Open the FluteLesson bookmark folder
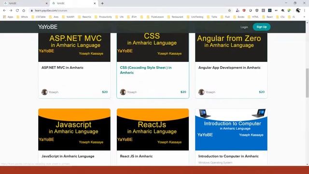This screenshot has height=174, width=309. [155, 17]
